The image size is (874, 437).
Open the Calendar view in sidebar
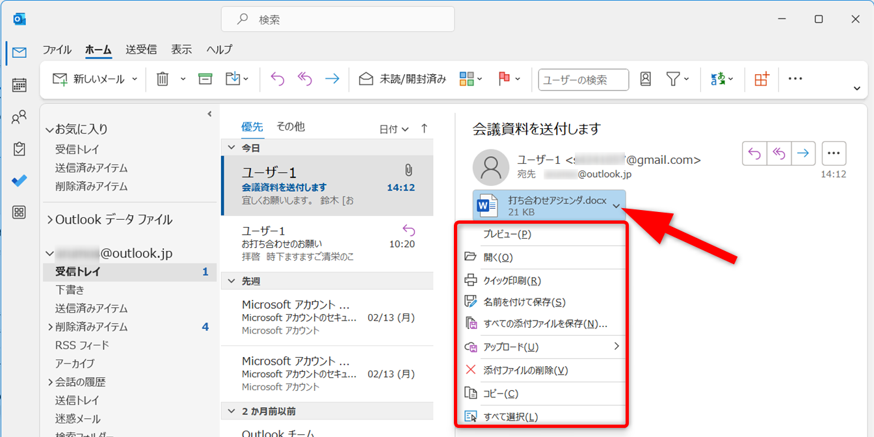tap(20, 85)
